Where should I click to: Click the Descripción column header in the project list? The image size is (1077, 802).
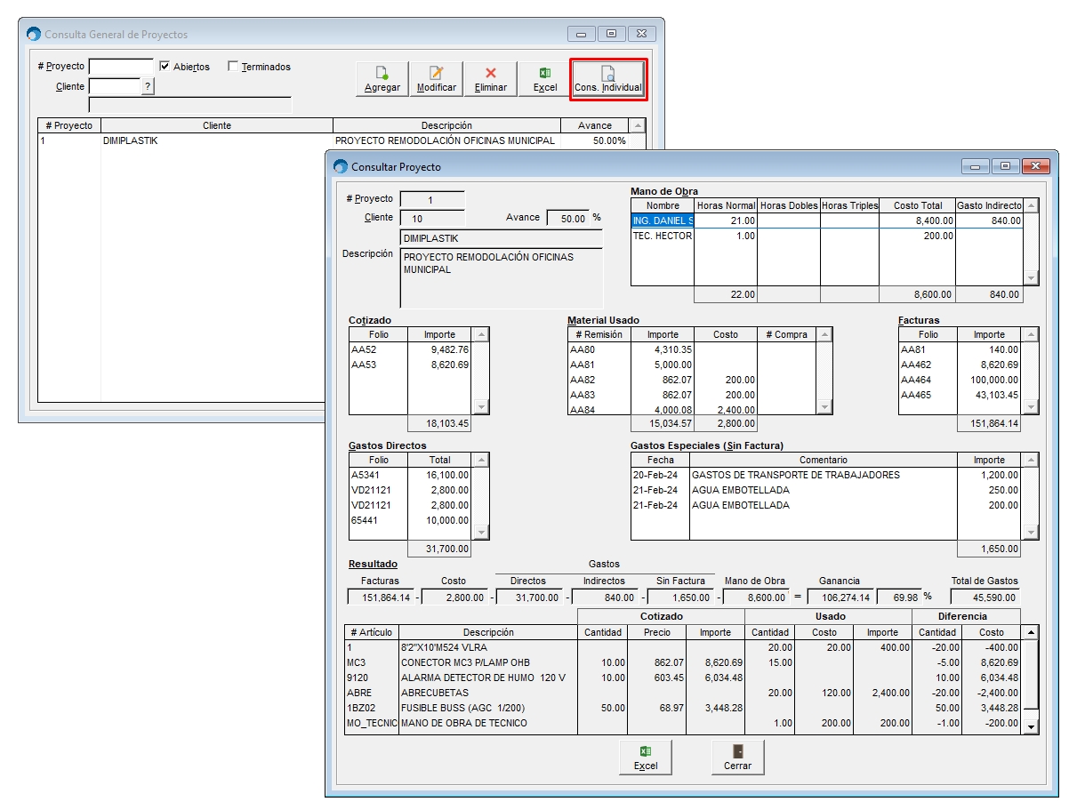446,125
